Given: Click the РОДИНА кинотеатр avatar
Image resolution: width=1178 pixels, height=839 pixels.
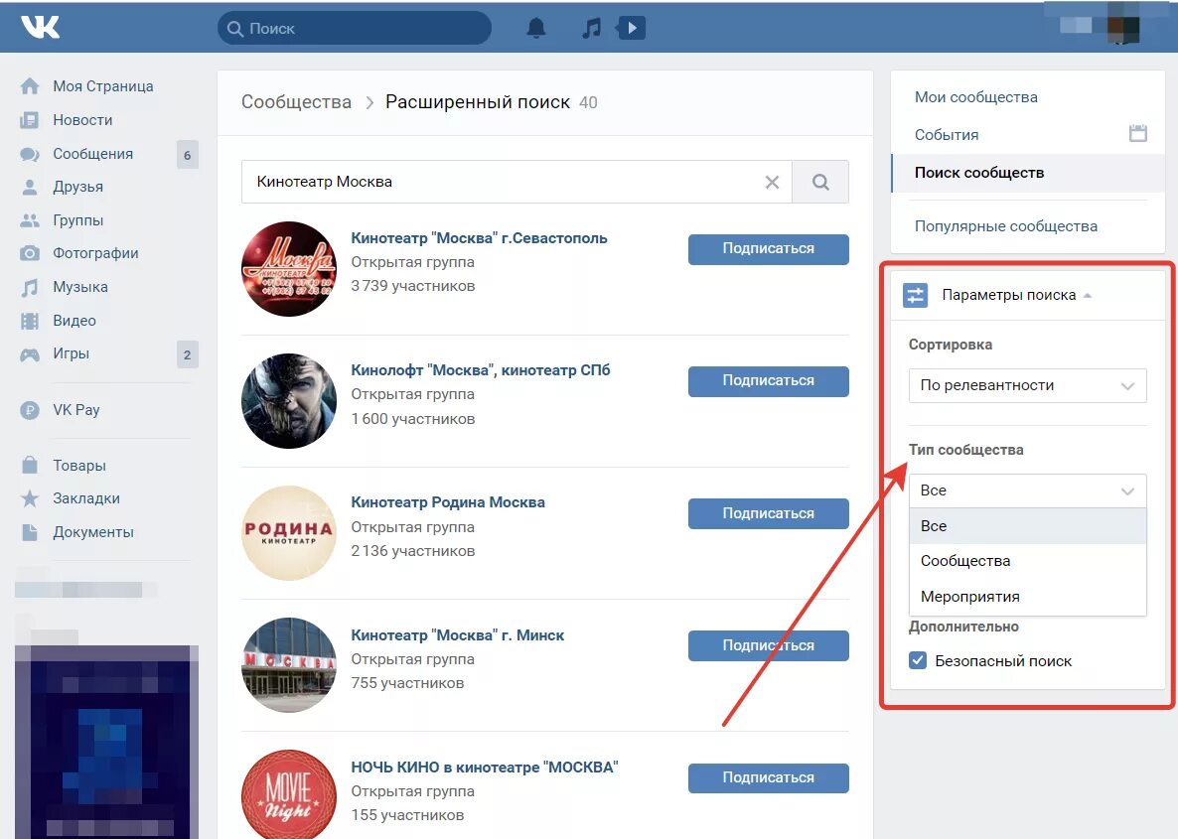Looking at the screenshot, I should [x=288, y=533].
